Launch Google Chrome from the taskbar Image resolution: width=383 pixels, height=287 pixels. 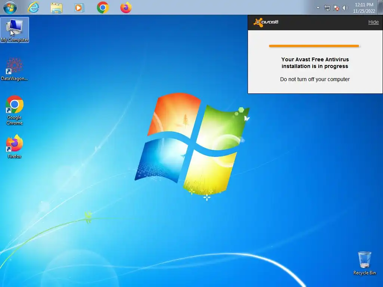(x=102, y=7)
